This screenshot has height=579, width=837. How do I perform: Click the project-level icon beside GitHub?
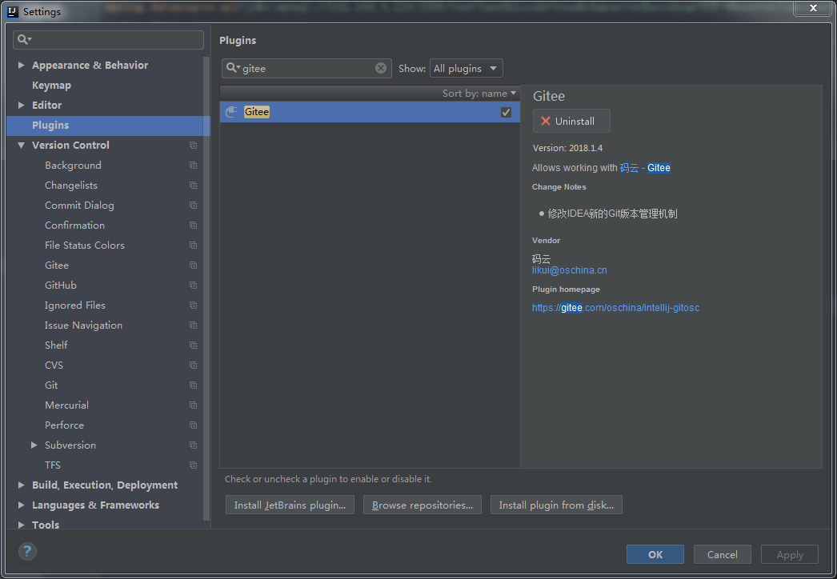click(x=193, y=286)
